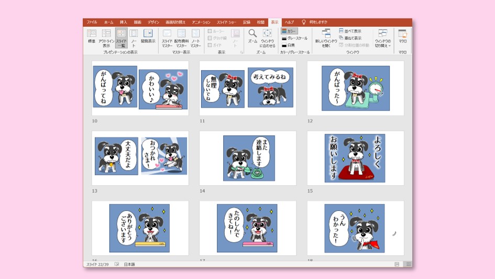Viewport: 495px width, 279px height.
Task: Open the File (ファイル) tab
Action: (x=92, y=22)
